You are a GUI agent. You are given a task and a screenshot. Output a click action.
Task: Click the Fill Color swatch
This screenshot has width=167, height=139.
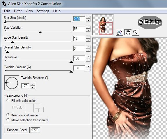pos(29,108)
